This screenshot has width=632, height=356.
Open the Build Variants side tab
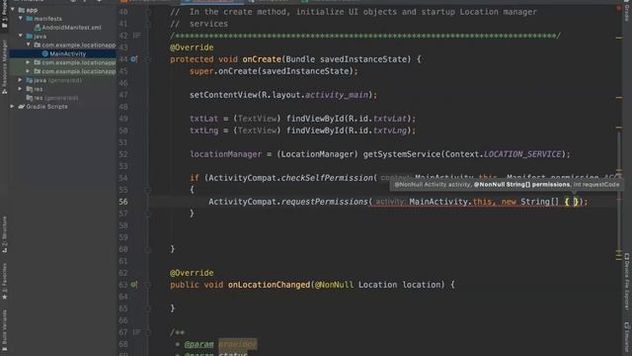4,331
